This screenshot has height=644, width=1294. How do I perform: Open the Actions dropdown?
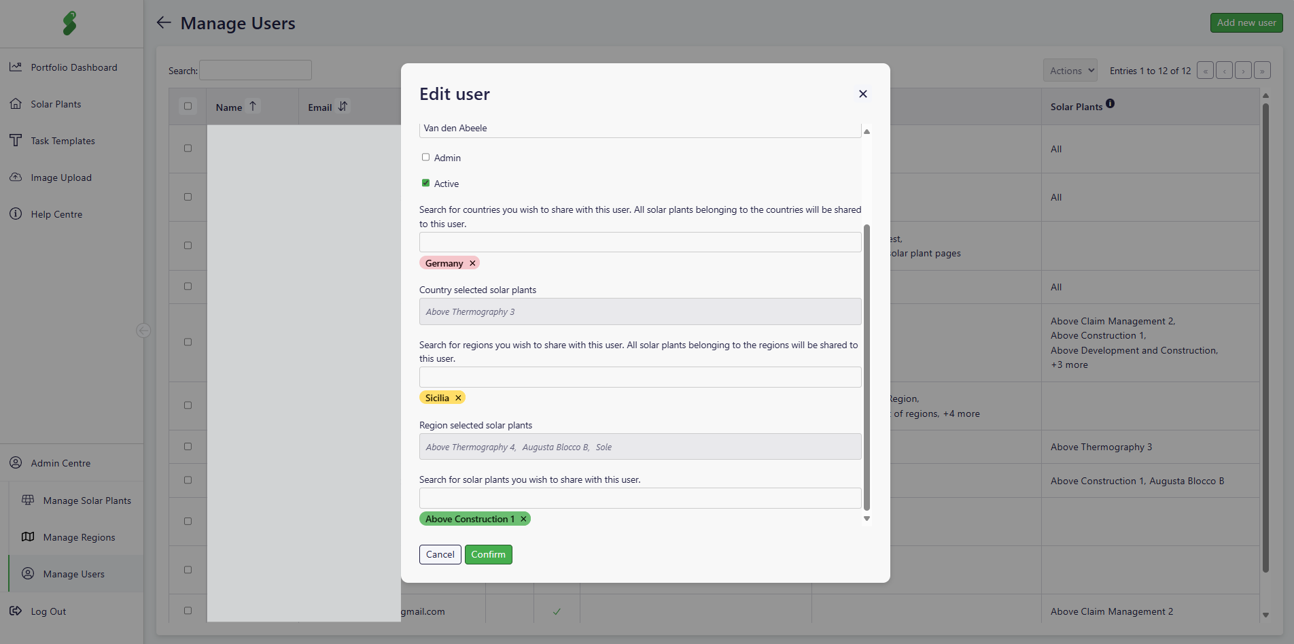1070,71
